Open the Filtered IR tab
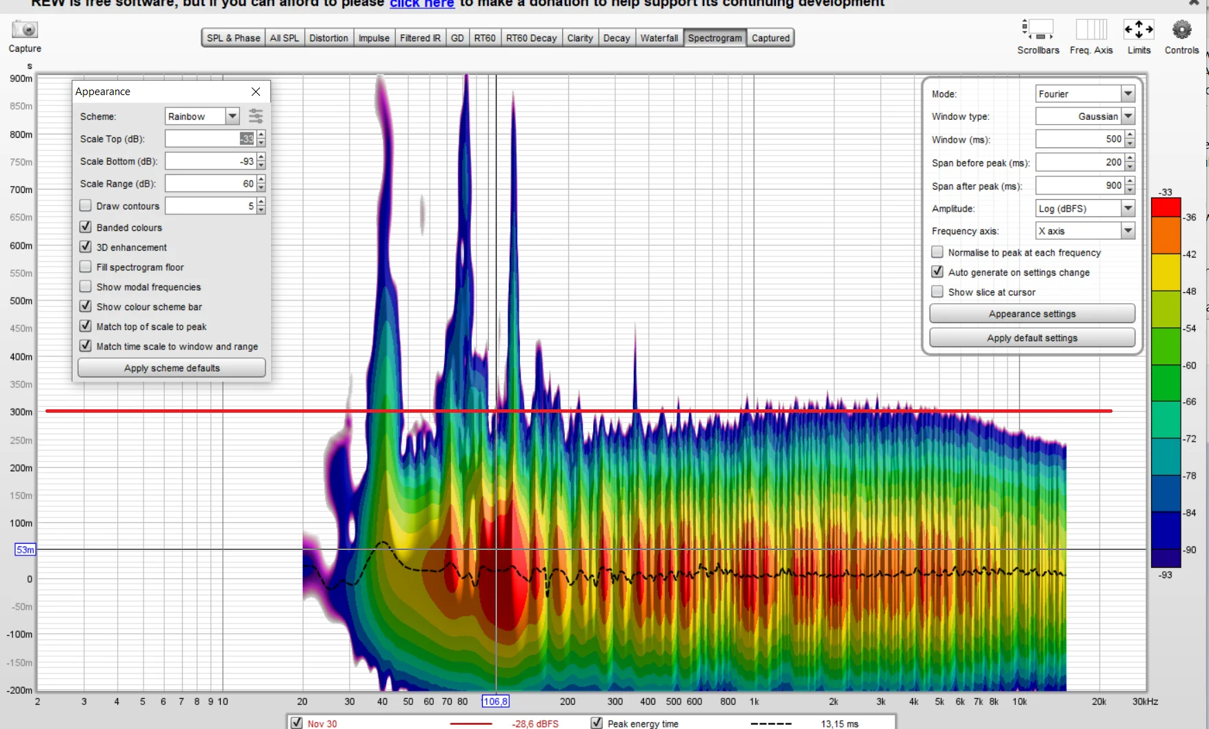1209x729 pixels. click(420, 38)
